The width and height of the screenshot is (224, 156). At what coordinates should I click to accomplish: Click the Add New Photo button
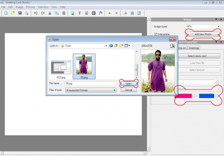click(203, 34)
